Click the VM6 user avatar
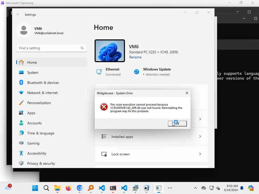The height and width of the screenshot is (194, 259). pyautogui.click(x=24, y=30)
